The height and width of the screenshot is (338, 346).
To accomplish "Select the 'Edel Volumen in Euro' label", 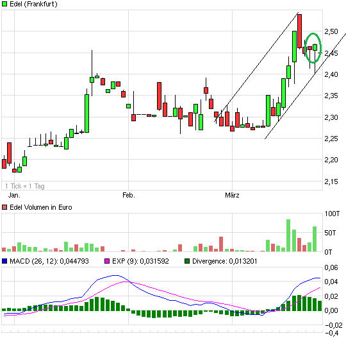I will click(x=41, y=207).
